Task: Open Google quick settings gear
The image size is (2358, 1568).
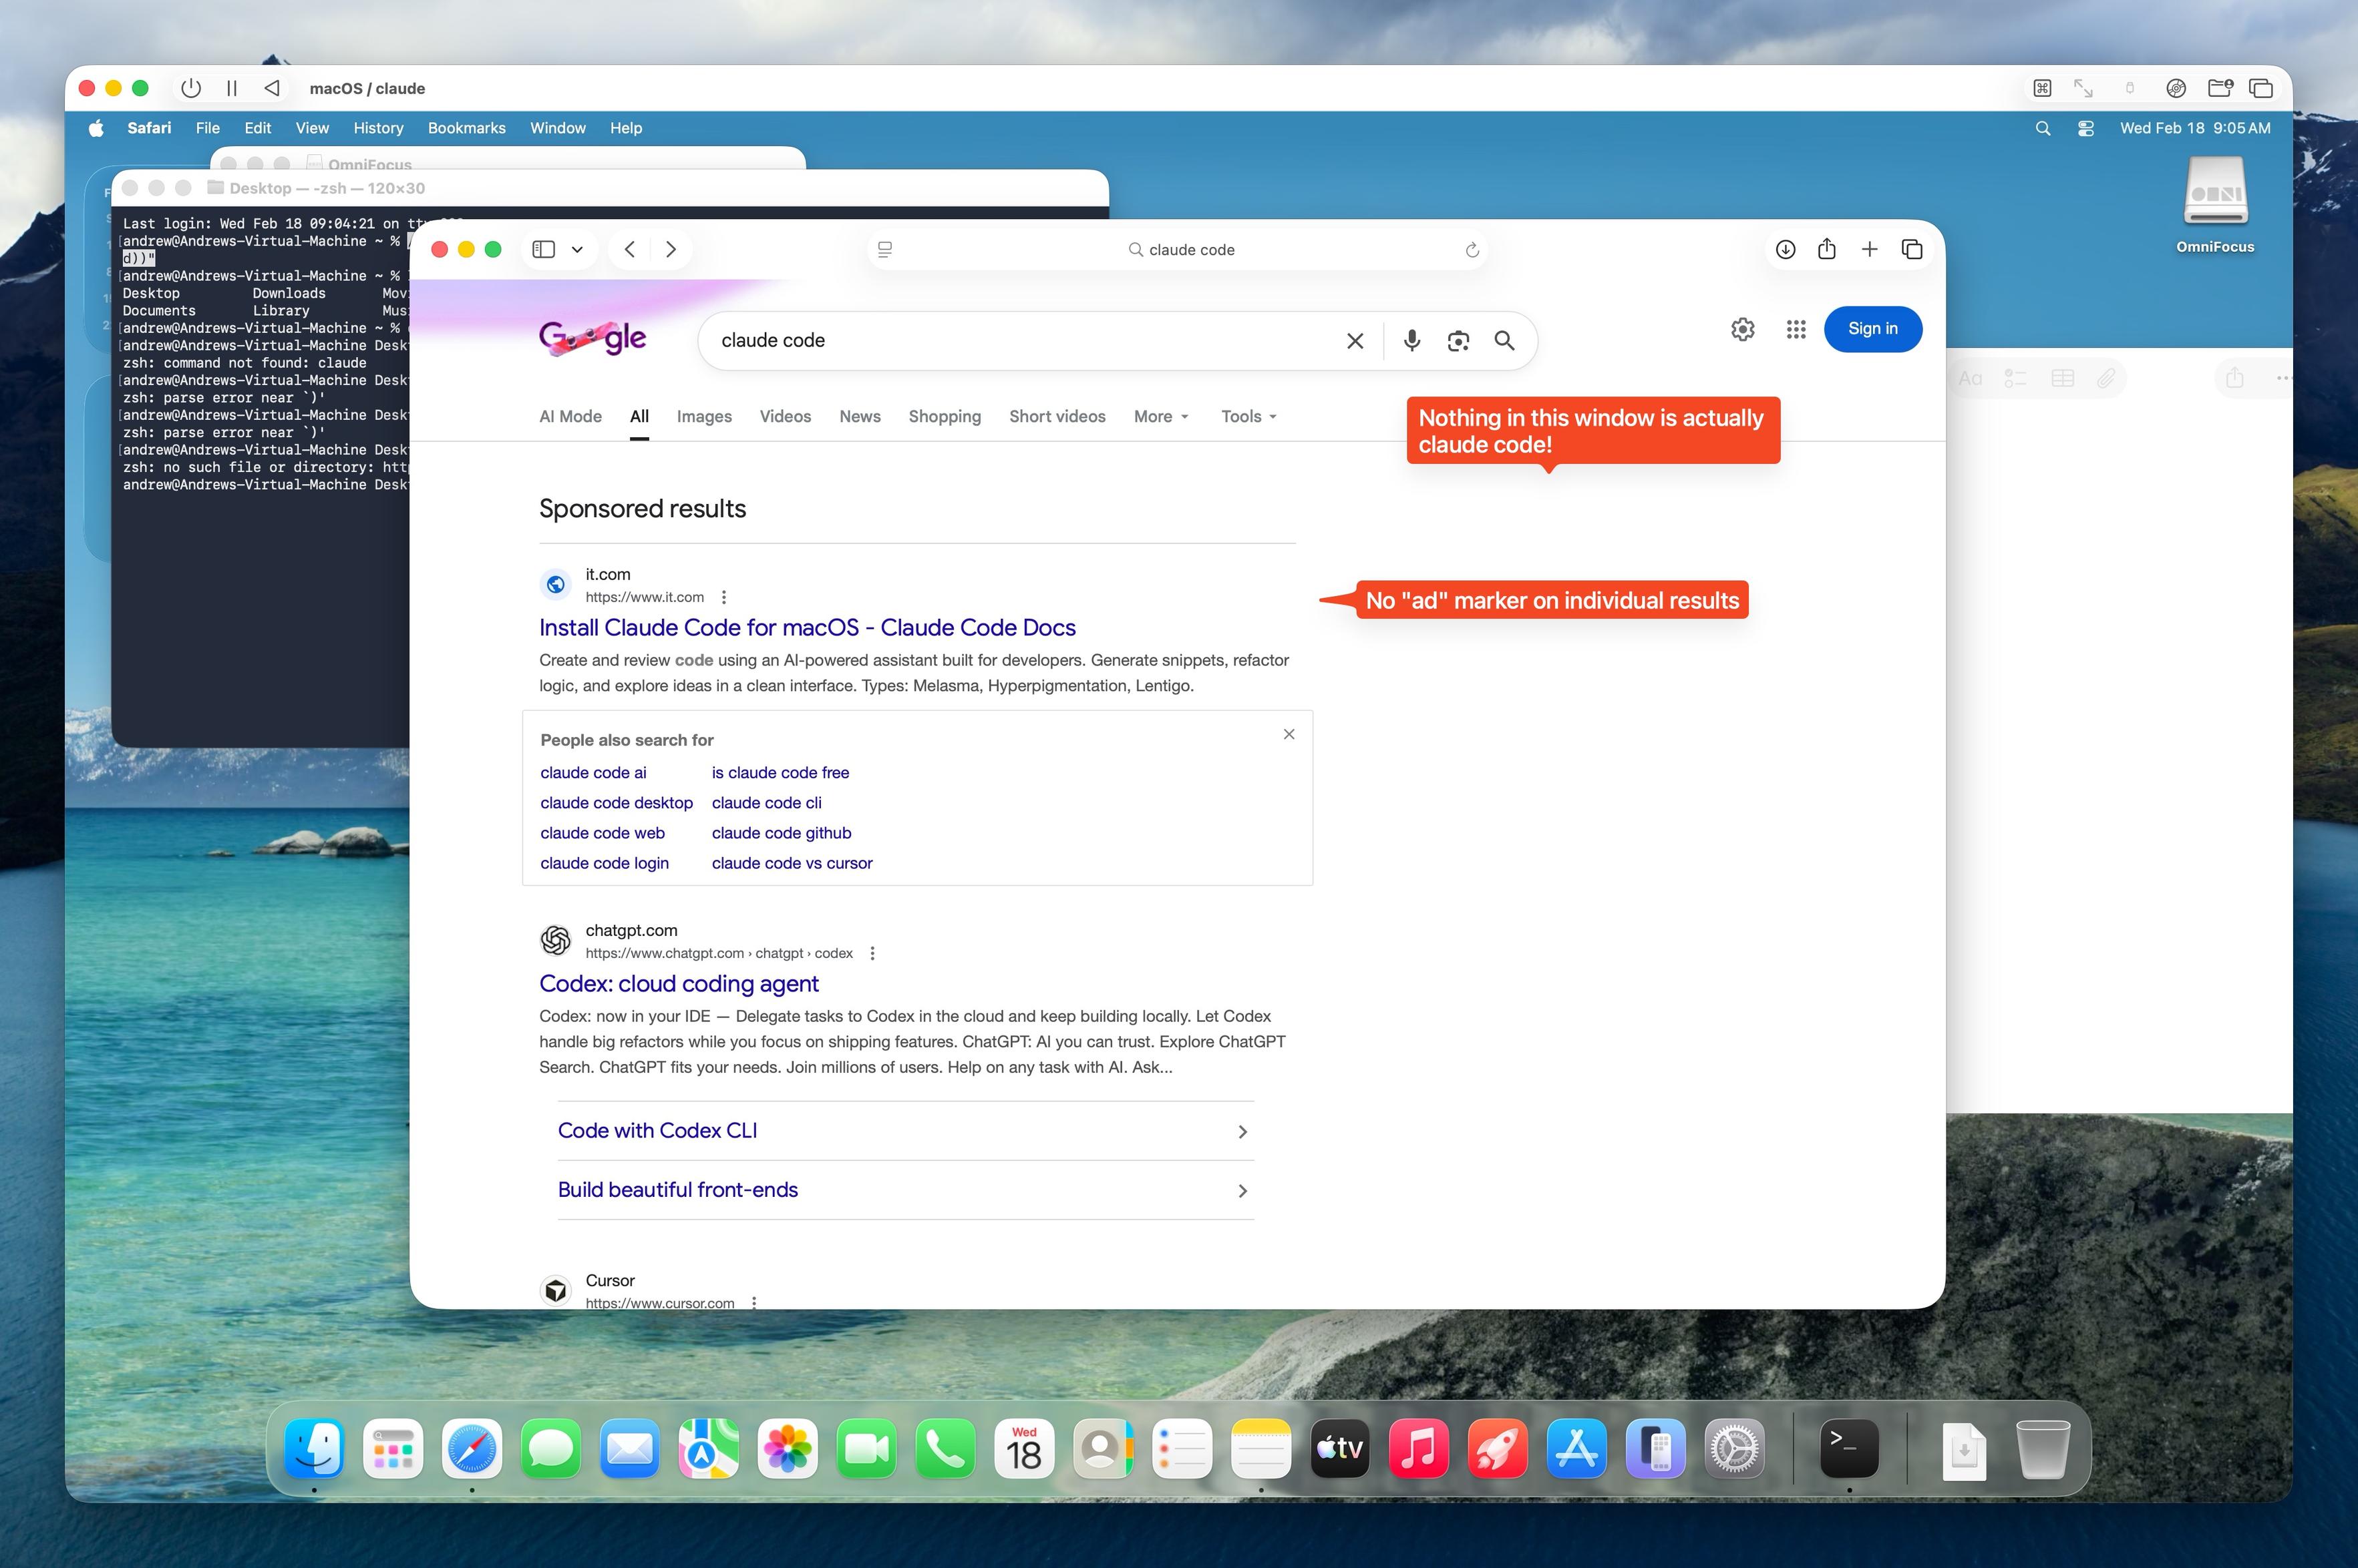Action: click(x=1743, y=329)
